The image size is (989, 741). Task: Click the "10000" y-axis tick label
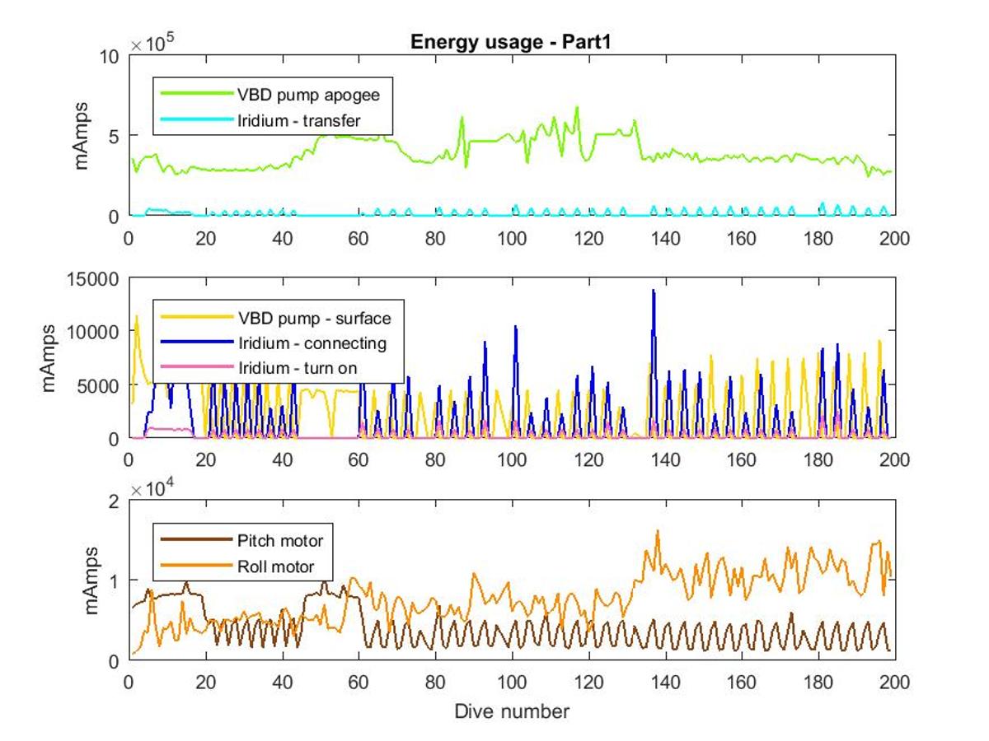pyautogui.click(x=93, y=331)
